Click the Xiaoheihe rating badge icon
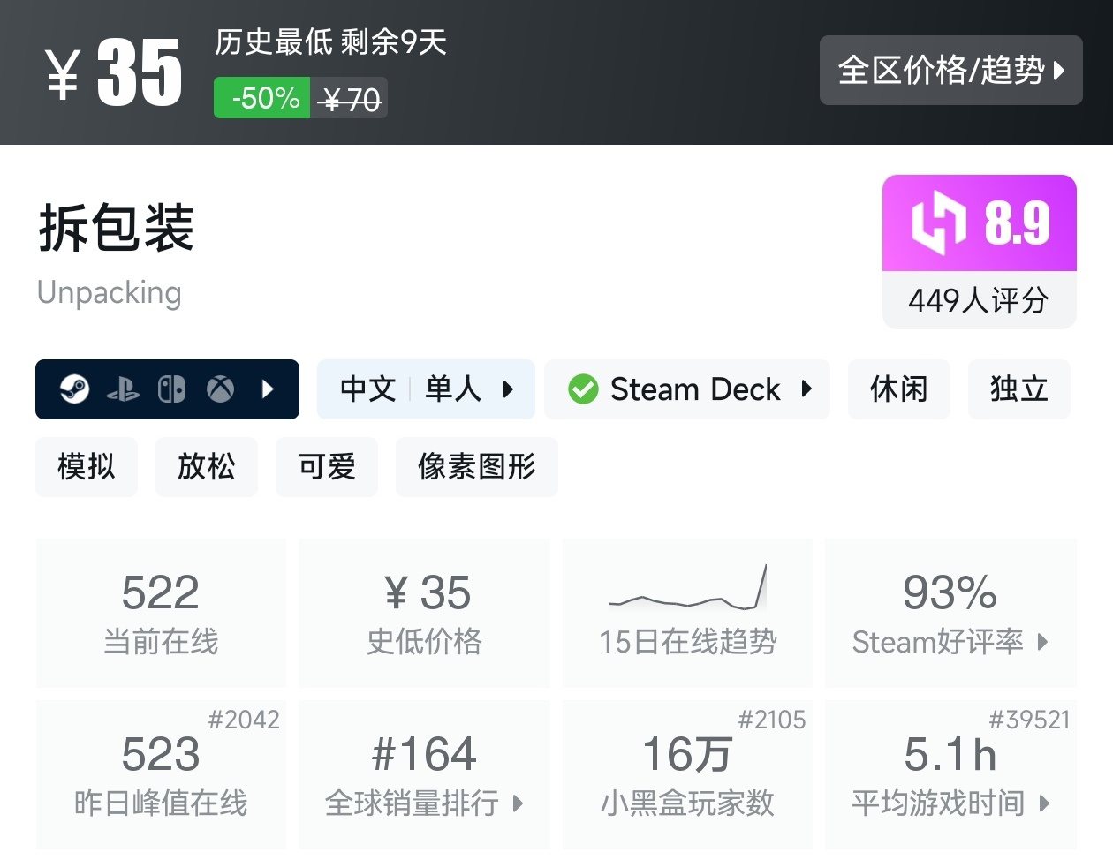The width and height of the screenshot is (1113, 860). pos(938,223)
